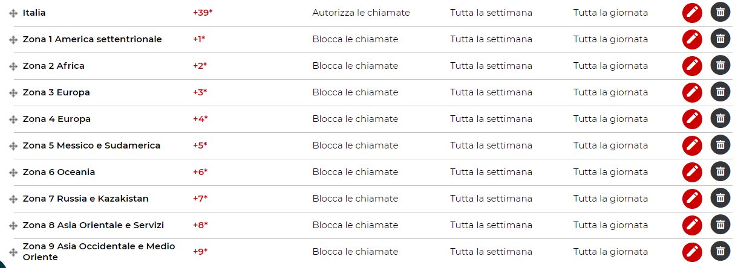Click Autorizza le chiamate for Italia
The width and height of the screenshot is (741, 268).
coord(361,13)
